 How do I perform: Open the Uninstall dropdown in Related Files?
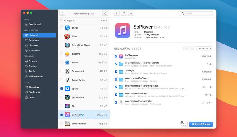click(x=204, y=48)
